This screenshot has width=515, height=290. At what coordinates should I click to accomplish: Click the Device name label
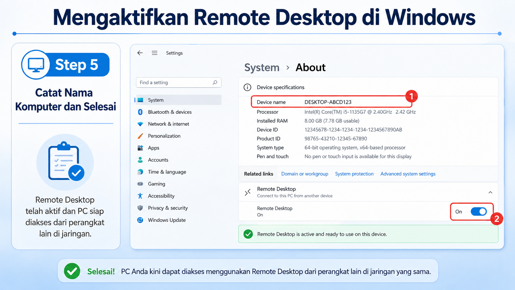point(271,102)
